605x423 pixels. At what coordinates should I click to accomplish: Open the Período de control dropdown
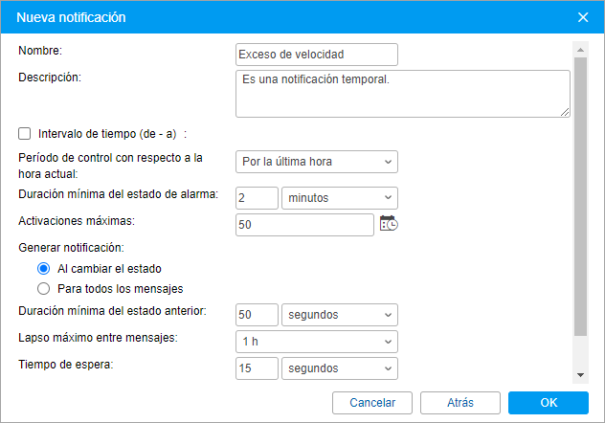(x=316, y=162)
